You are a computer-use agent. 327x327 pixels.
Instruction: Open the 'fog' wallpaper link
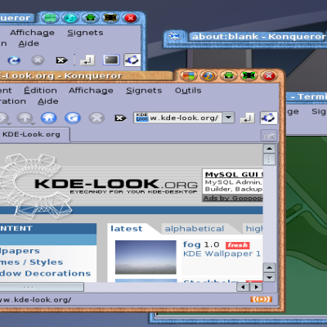[191, 244]
